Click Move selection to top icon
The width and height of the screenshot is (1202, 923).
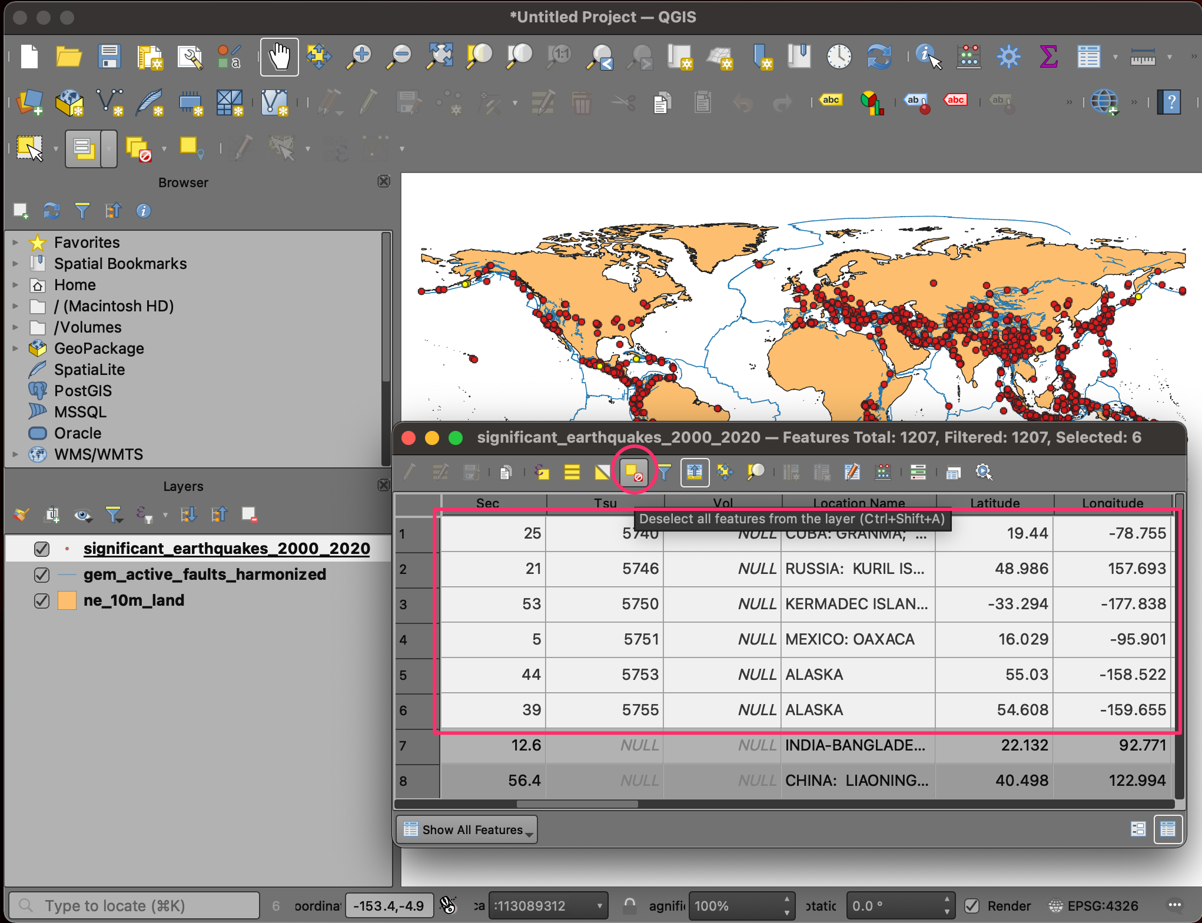point(695,472)
